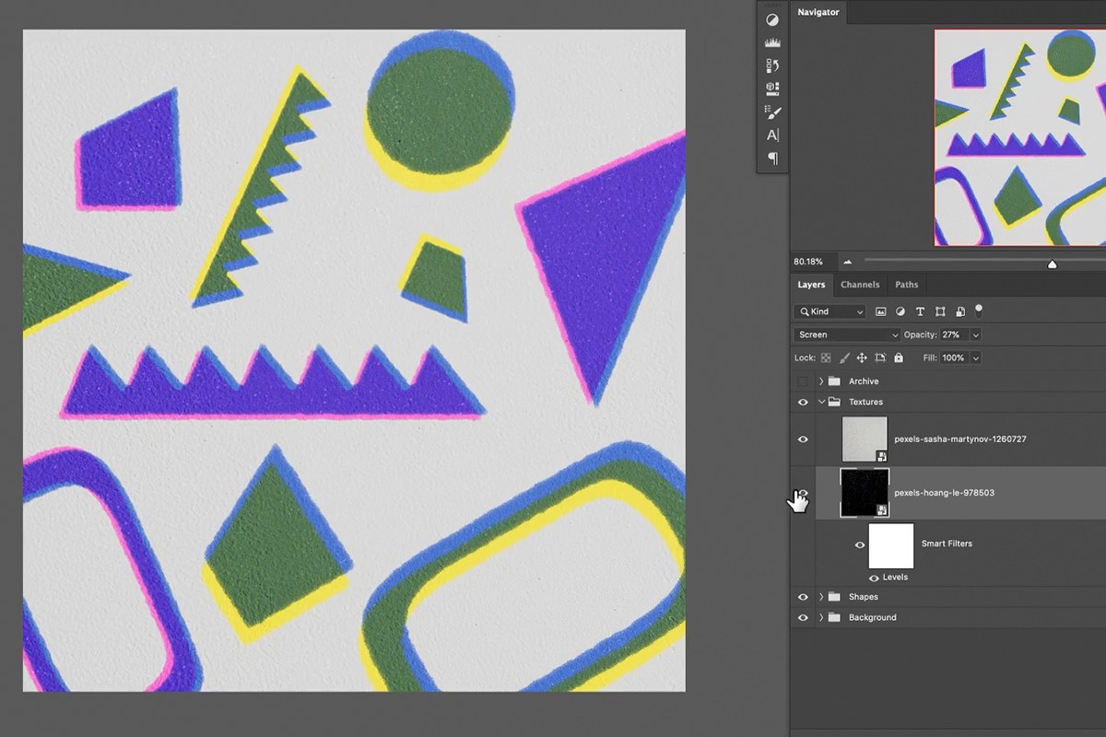The height and width of the screenshot is (737, 1106).
Task: Expand the Shapes group
Action: [820, 597]
